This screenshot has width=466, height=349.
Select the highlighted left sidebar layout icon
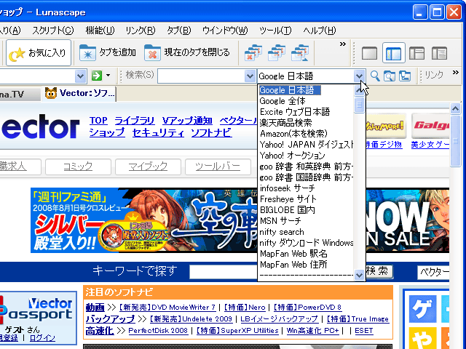tap(393, 53)
